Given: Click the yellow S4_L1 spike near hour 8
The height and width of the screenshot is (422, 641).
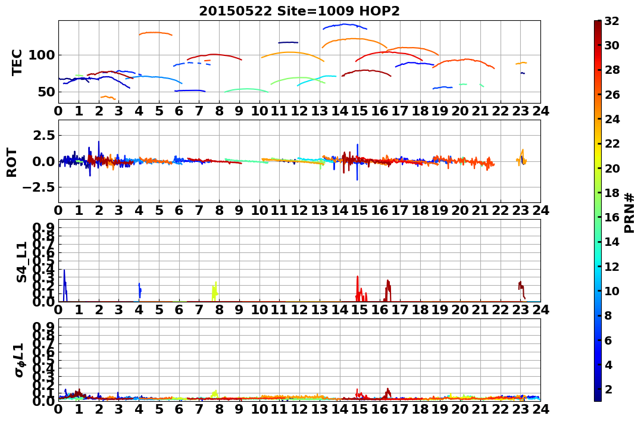Looking at the screenshot, I should pyautogui.click(x=215, y=292).
